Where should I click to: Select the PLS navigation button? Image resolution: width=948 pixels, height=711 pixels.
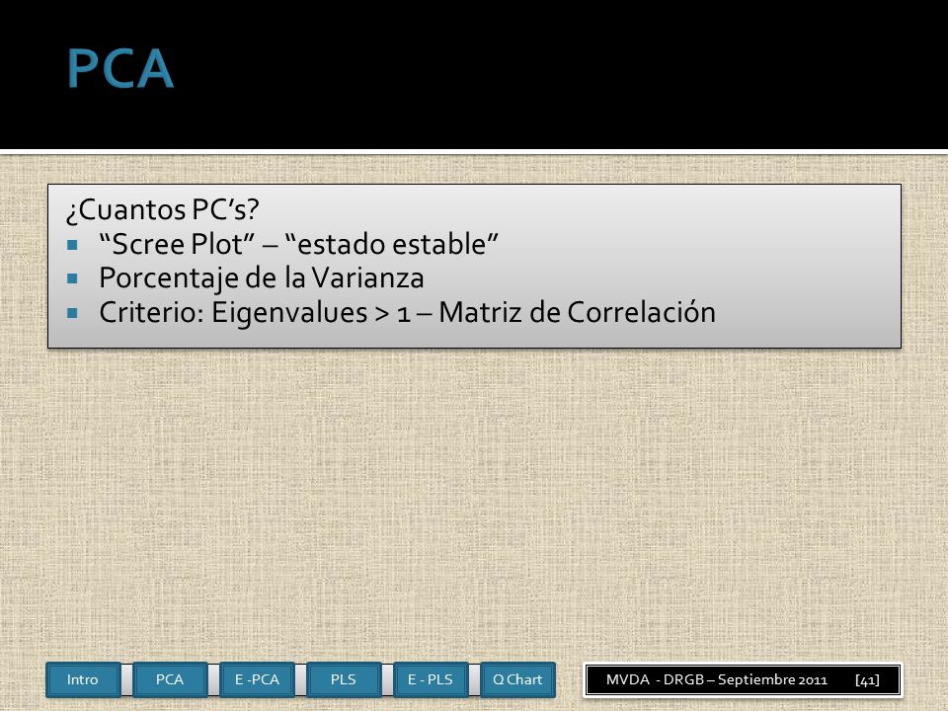click(344, 679)
